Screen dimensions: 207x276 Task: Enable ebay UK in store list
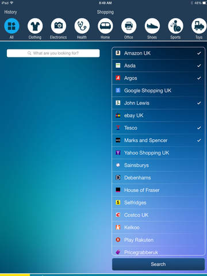pyautogui.click(x=158, y=116)
